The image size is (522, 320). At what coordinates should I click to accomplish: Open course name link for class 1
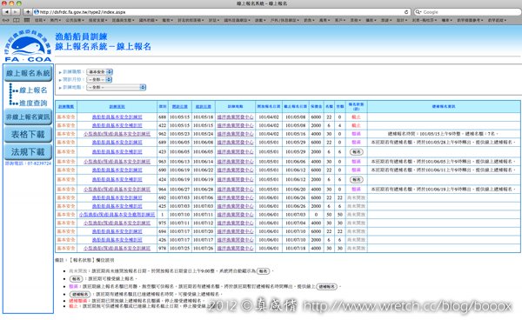click(x=117, y=215)
